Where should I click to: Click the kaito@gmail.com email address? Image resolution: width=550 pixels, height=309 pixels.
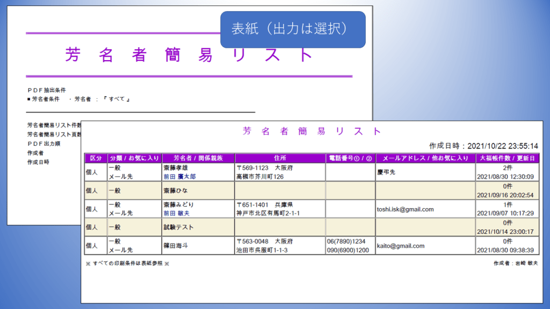click(401, 246)
